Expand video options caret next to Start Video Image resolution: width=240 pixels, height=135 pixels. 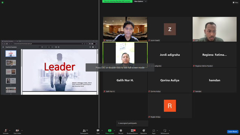click(22, 130)
